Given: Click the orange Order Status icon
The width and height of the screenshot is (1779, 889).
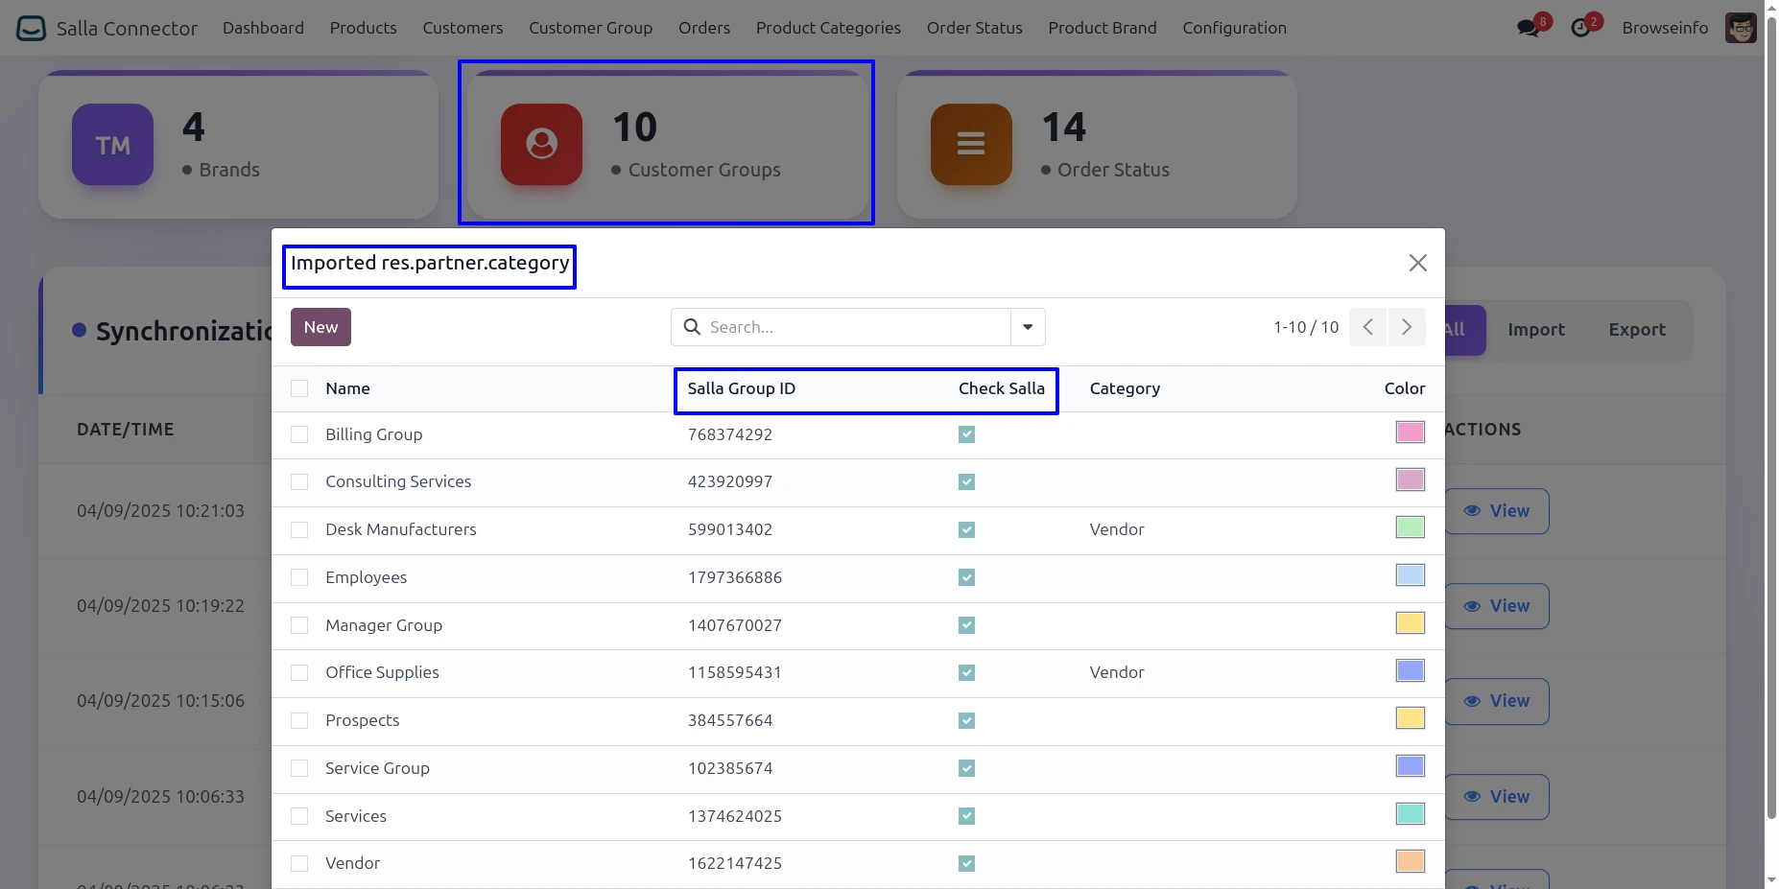Looking at the screenshot, I should pyautogui.click(x=970, y=144).
